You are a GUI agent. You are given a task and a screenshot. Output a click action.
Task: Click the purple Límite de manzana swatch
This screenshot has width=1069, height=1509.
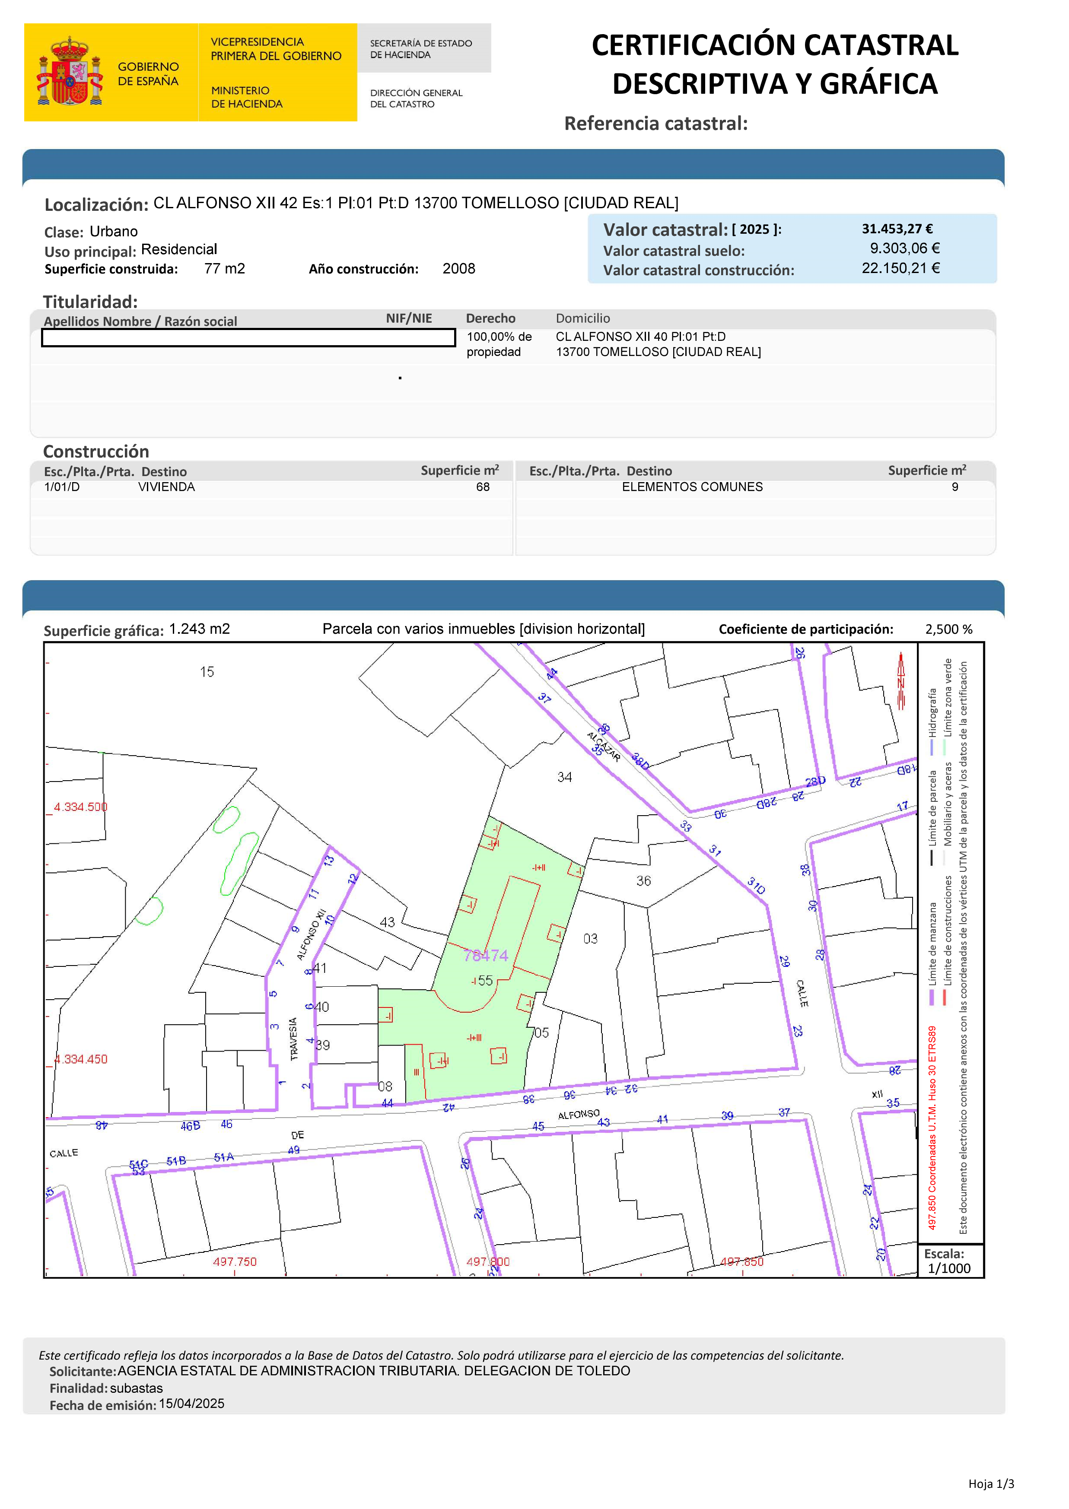pyautogui.click(x=932, y=997)
